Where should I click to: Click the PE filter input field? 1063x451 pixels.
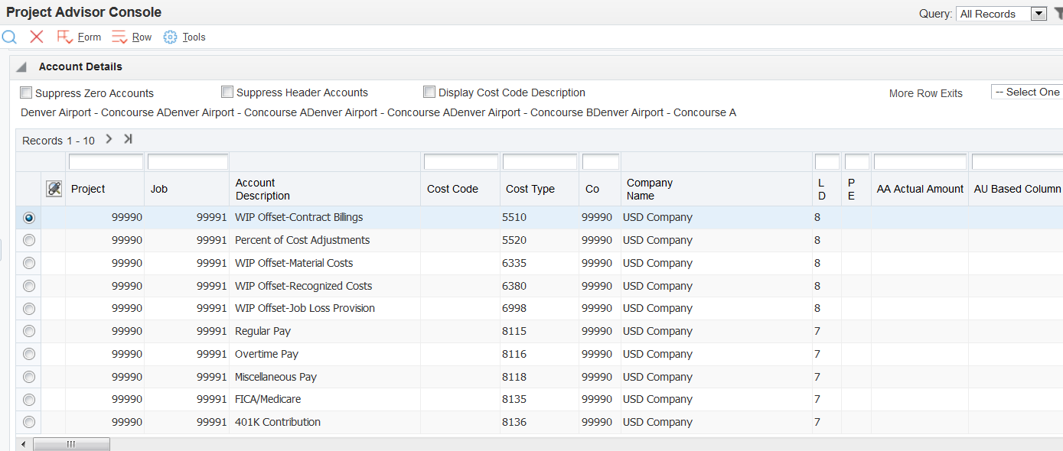coord(857,162)
